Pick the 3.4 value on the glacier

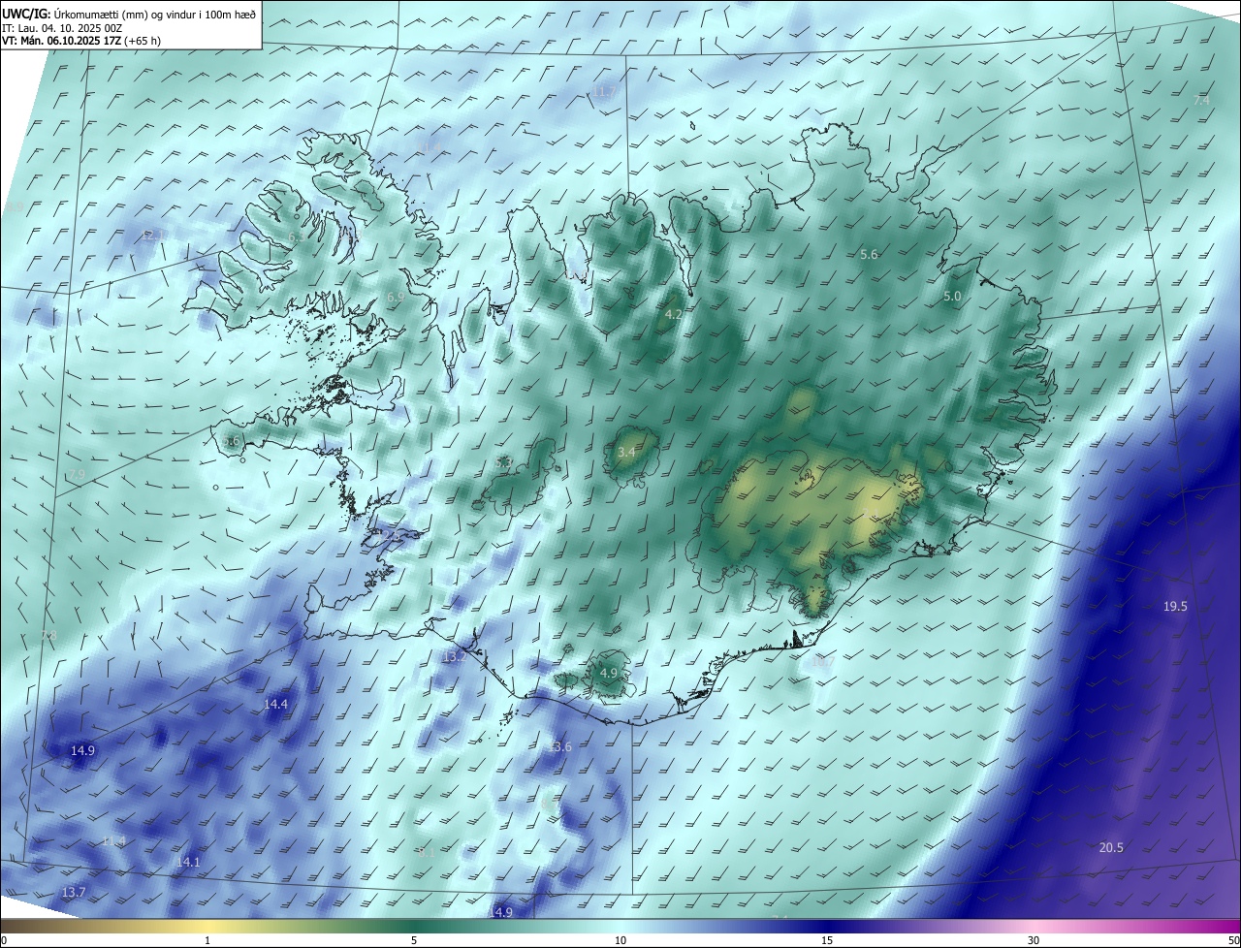coord(626,452)
